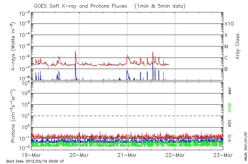Click the Xray Class axis title
Image resolution: width=248 pixels, height=164 pixels.
237,46
